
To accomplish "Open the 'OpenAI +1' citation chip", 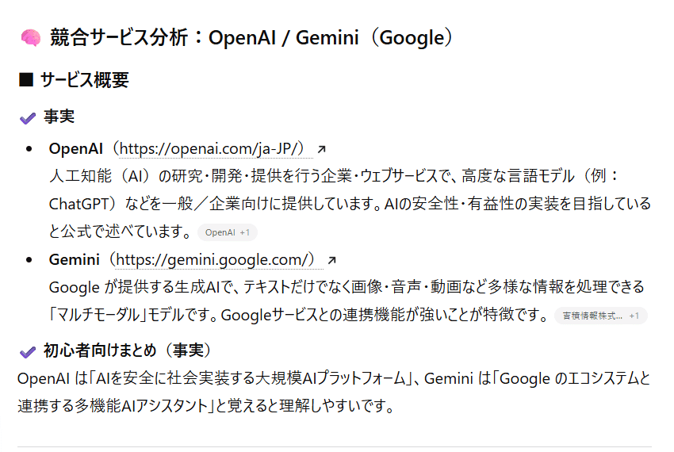I will click(227, 232).
